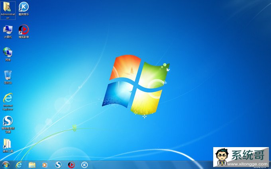Open Windows Explorer from the taskbar
Screen dimensions: 271x169
(32, 165)
